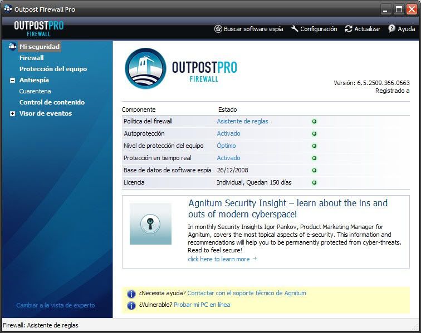Image resolution: width=421 pixels, height=333 pixels.
Task: Switch to expert view via bottom link
Action: point(56,305)
